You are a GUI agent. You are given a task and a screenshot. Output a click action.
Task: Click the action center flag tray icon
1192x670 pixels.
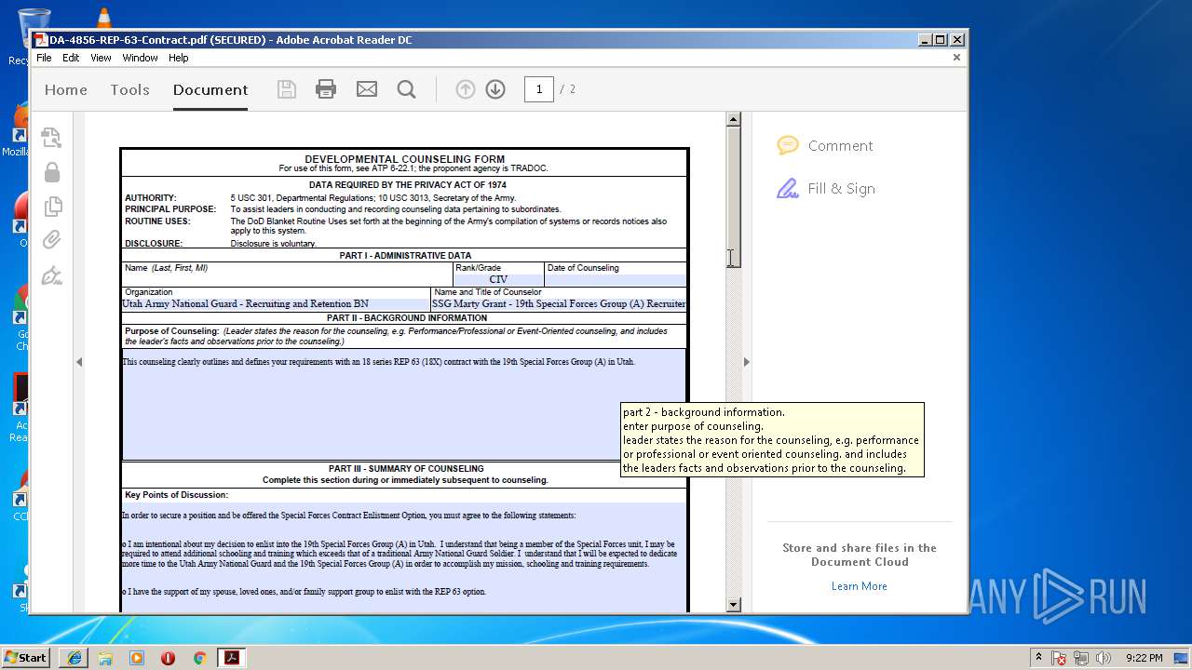[1059, 658]
